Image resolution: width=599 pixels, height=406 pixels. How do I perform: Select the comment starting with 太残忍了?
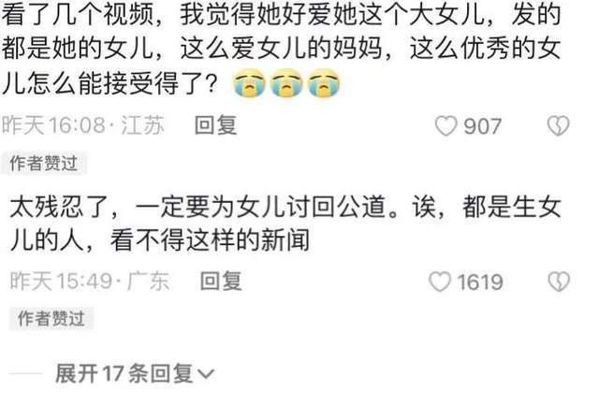(285, 224)
